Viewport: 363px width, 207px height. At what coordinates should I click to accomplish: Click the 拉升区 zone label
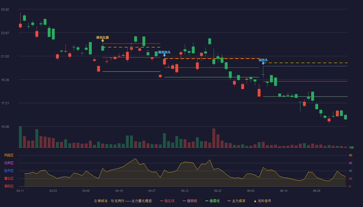click(x=9, y=171)
